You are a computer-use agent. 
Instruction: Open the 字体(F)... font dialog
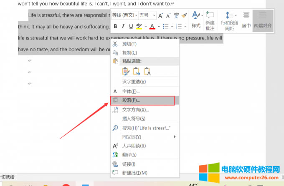pos(145,92)
